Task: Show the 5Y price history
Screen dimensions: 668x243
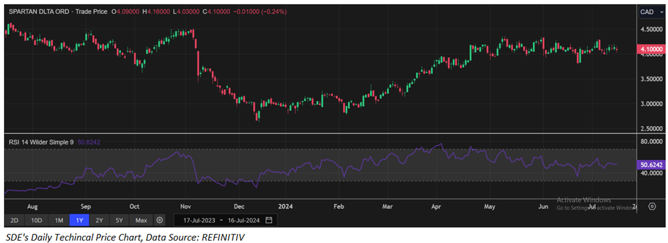Action: [x=119, y=220]
